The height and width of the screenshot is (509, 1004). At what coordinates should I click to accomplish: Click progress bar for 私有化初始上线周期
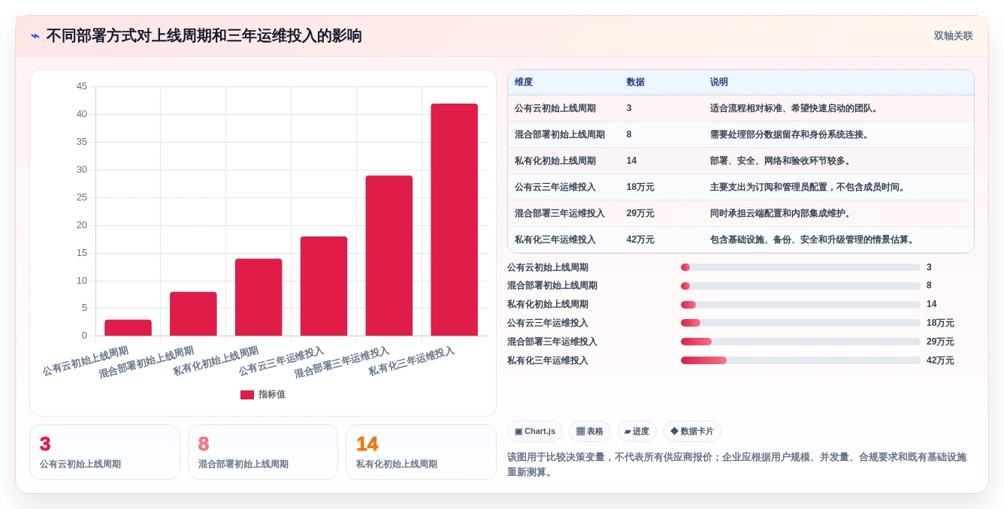[800, 304]
